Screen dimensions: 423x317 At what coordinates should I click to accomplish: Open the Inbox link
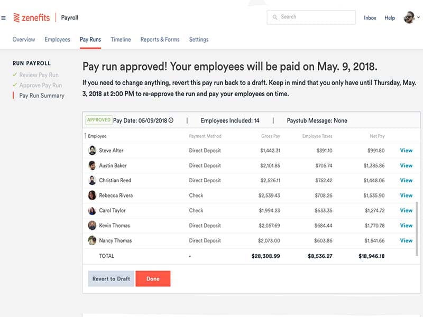coord(370,18)
